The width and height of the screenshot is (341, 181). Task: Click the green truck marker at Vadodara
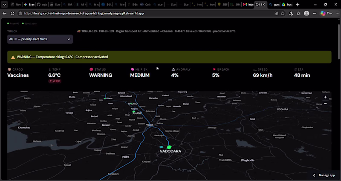[169, 147]
